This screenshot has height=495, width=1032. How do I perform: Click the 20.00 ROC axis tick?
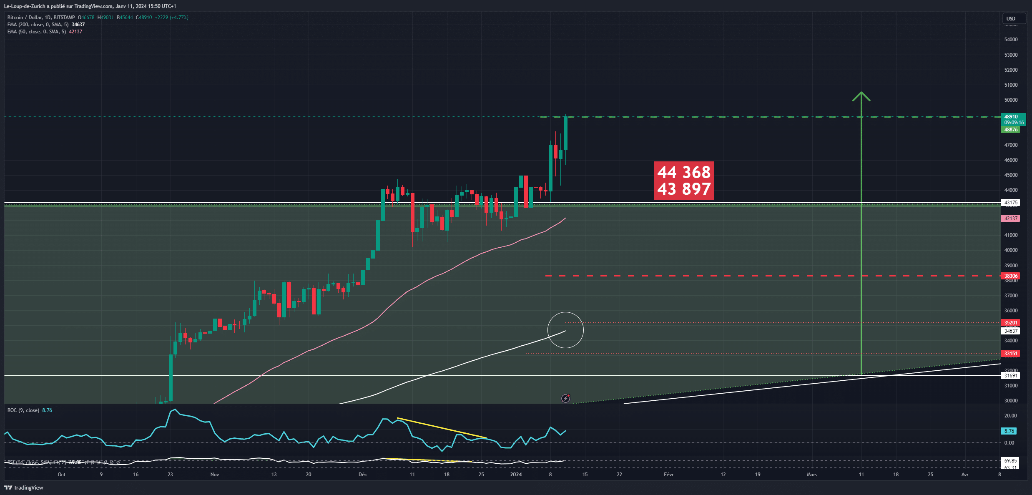[1011, 416]
